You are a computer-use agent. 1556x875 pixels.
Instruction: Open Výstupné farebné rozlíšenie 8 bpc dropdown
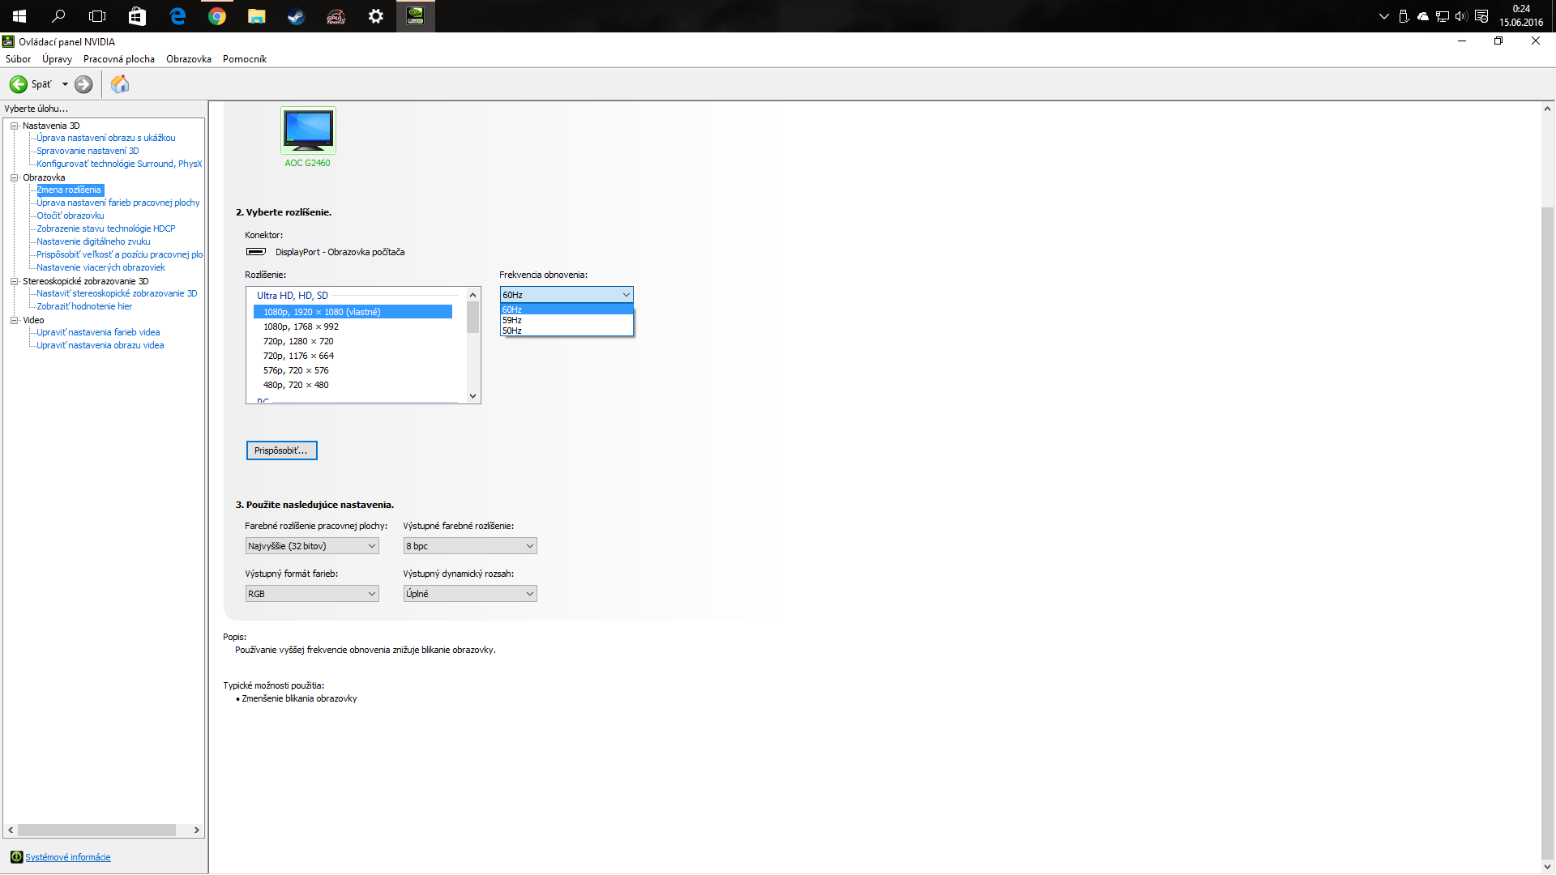(470, 546)
